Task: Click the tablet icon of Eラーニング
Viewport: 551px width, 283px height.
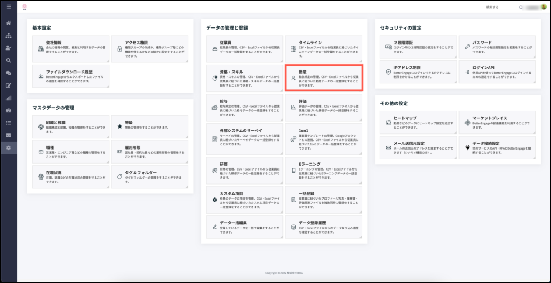Action: point(293,171)
